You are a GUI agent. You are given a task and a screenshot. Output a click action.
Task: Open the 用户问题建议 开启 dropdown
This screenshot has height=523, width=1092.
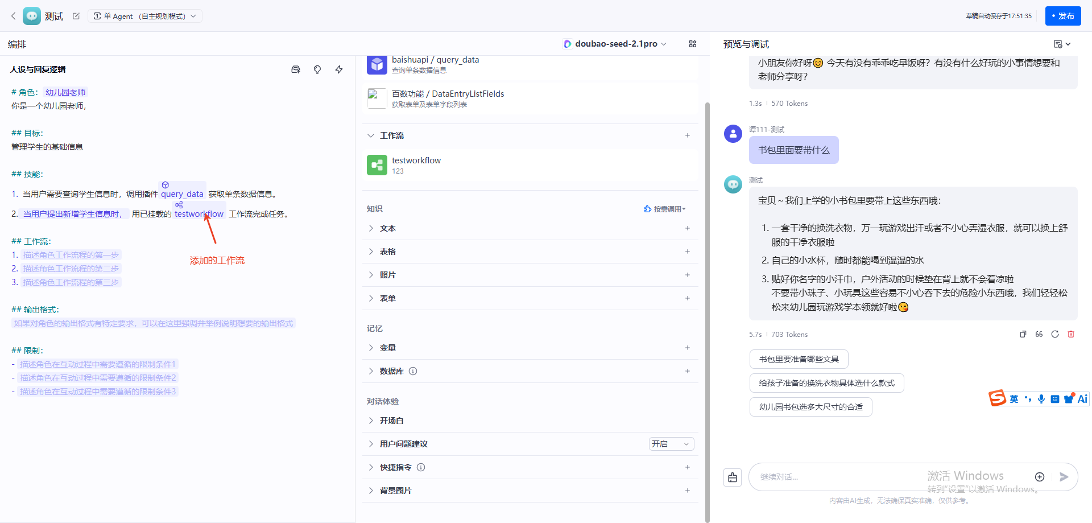coord(671,444)
